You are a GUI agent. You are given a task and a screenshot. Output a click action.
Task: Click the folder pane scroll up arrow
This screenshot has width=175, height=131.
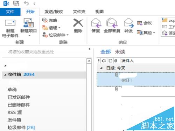coord(89,61)
